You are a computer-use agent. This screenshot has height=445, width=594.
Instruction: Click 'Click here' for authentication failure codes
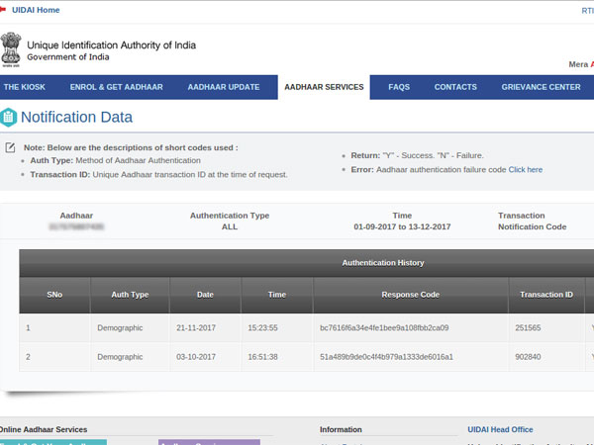click(x=525, y=169)
